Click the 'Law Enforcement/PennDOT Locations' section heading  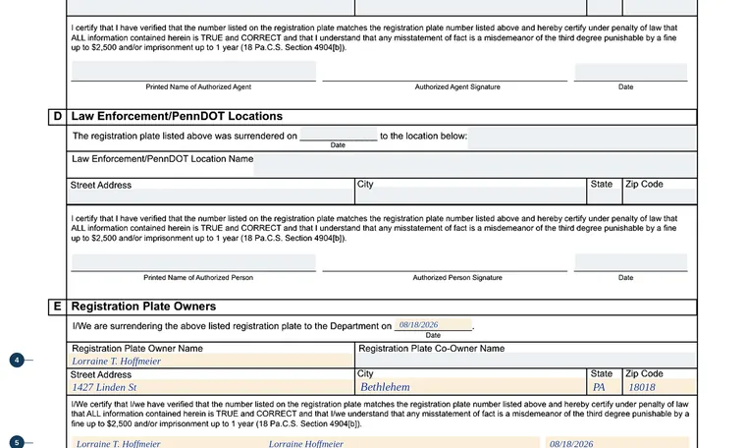[177, 116]
